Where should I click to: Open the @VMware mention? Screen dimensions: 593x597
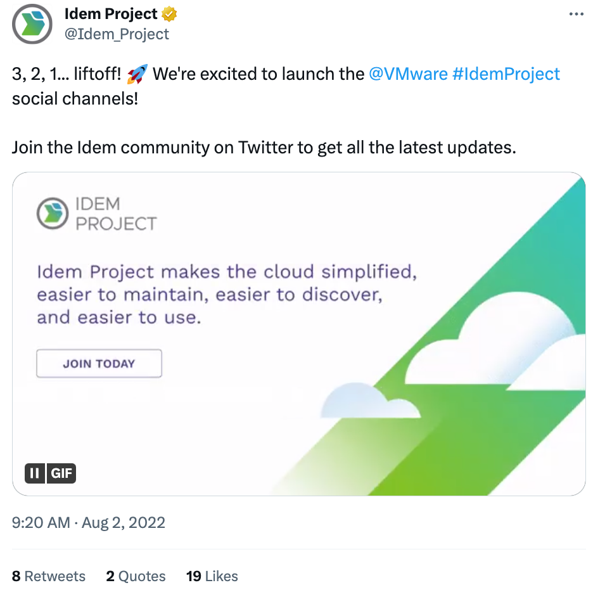coord(408,74)
